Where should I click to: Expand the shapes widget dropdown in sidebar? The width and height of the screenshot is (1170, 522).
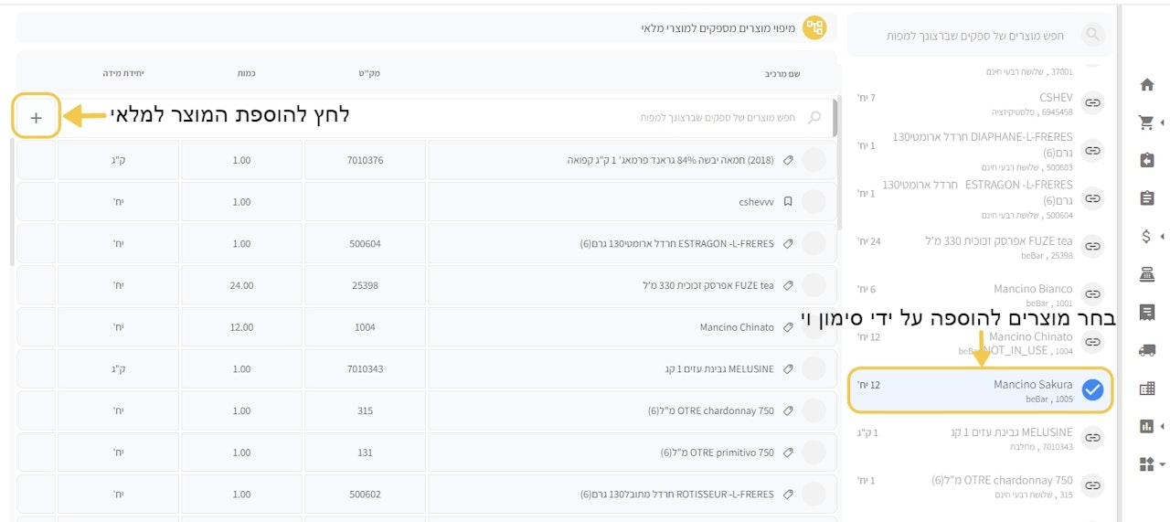(x=1162, y=464)
